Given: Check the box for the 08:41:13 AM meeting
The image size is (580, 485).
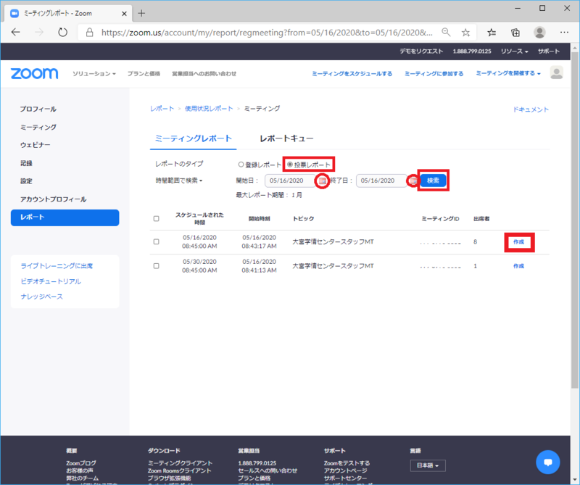Looking at the screenshot, I should 157,266.
